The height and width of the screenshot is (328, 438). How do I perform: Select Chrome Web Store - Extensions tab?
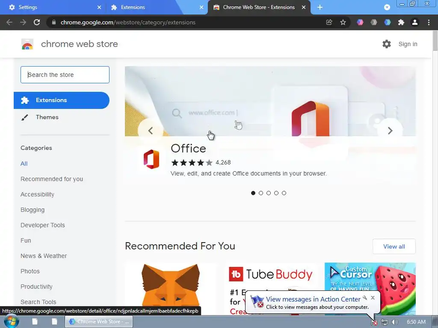click(x=260, y=7)
